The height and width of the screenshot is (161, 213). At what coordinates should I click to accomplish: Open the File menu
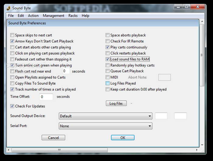[11, 15]
